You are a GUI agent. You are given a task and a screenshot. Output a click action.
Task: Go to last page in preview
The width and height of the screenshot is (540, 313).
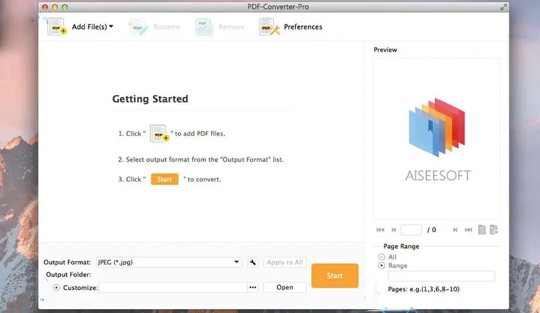(468, 230)
